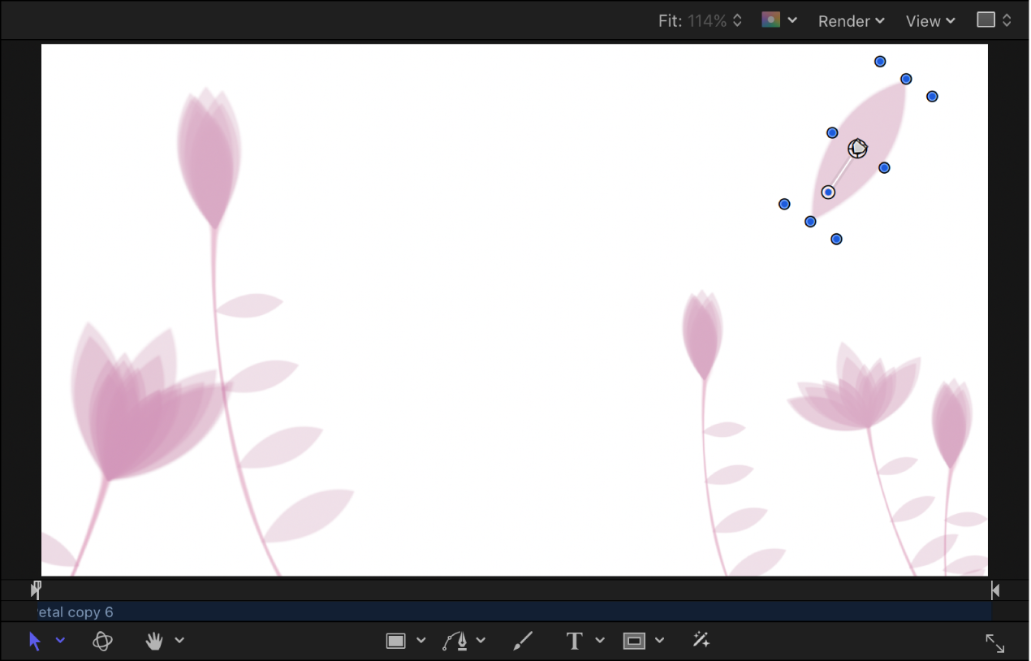This screenshot has width=1031, height=661.
Task: Toggle the window layout control
Action: tap(993, 18)
